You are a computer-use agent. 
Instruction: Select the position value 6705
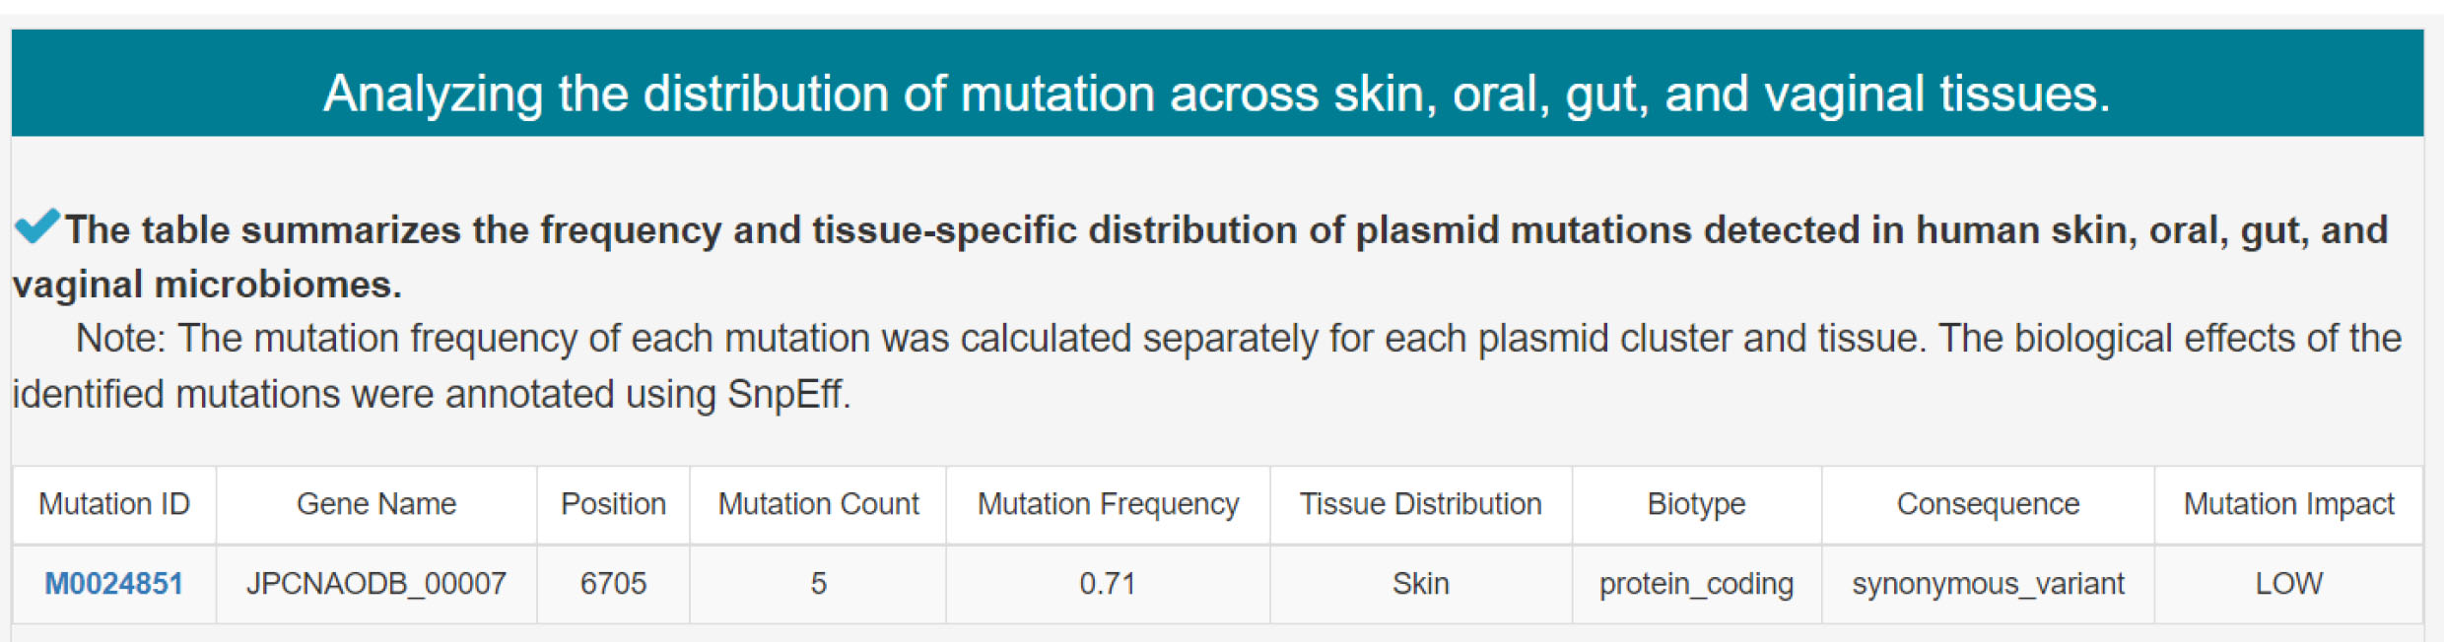pyautogui.click(x=613, y=584)
